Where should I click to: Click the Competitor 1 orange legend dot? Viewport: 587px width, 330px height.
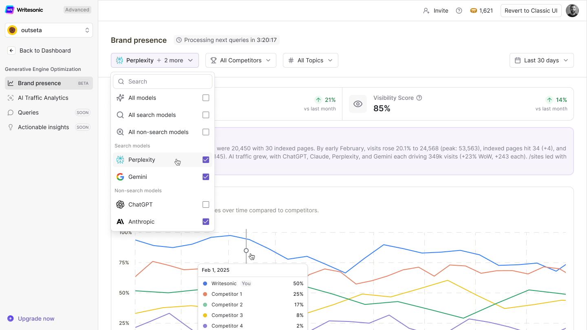coord(205,294)
